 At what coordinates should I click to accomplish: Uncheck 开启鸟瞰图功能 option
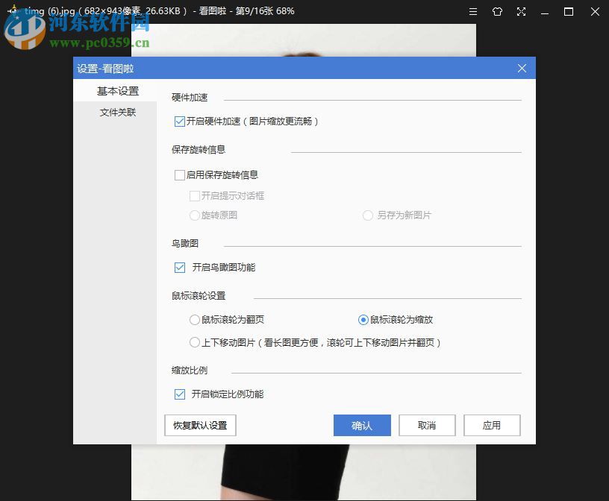click(x=180, y=266)
